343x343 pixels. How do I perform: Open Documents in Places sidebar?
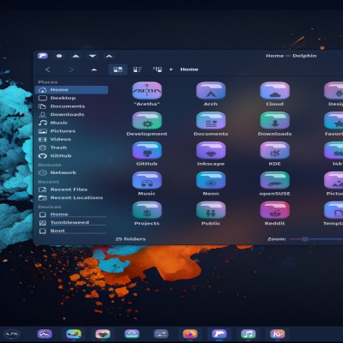[x=71, y=106]
